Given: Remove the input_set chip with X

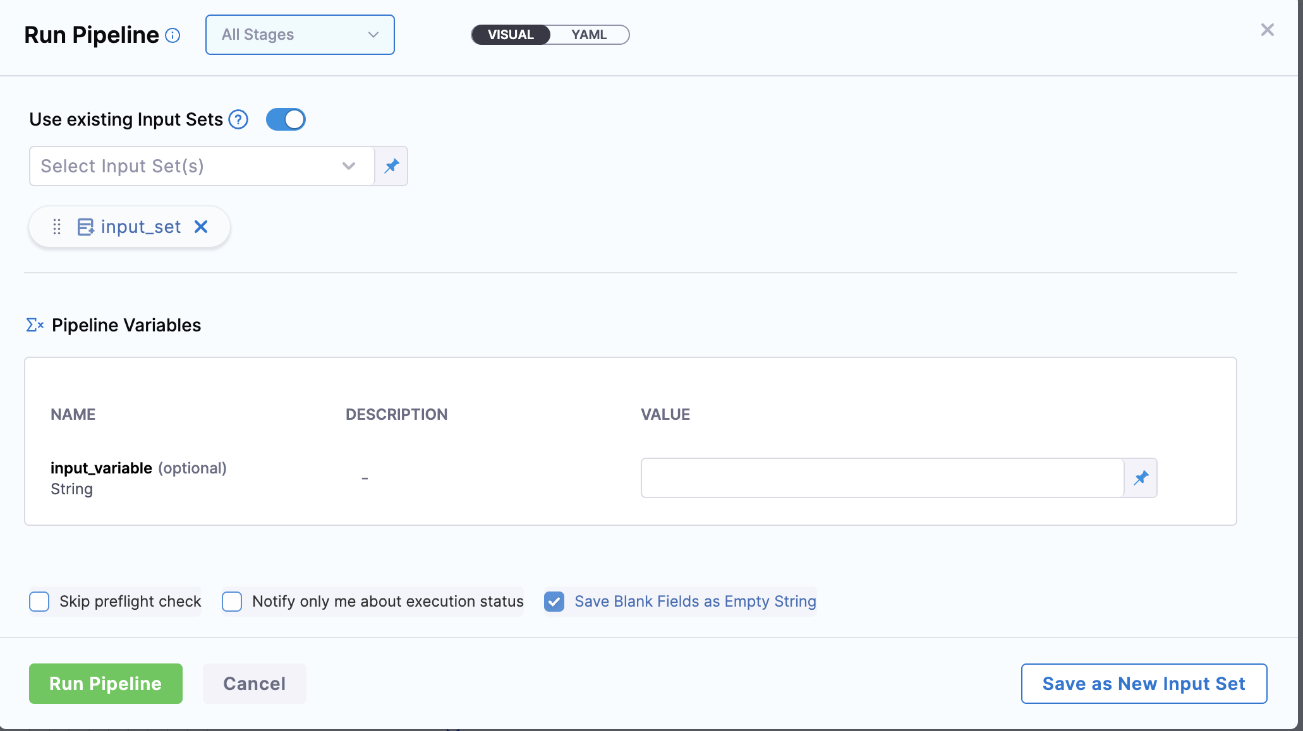Looking at the screenshot, I should [201, 227].
